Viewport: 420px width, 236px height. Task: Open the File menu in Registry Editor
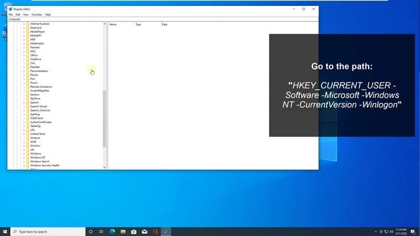(10, 14)
